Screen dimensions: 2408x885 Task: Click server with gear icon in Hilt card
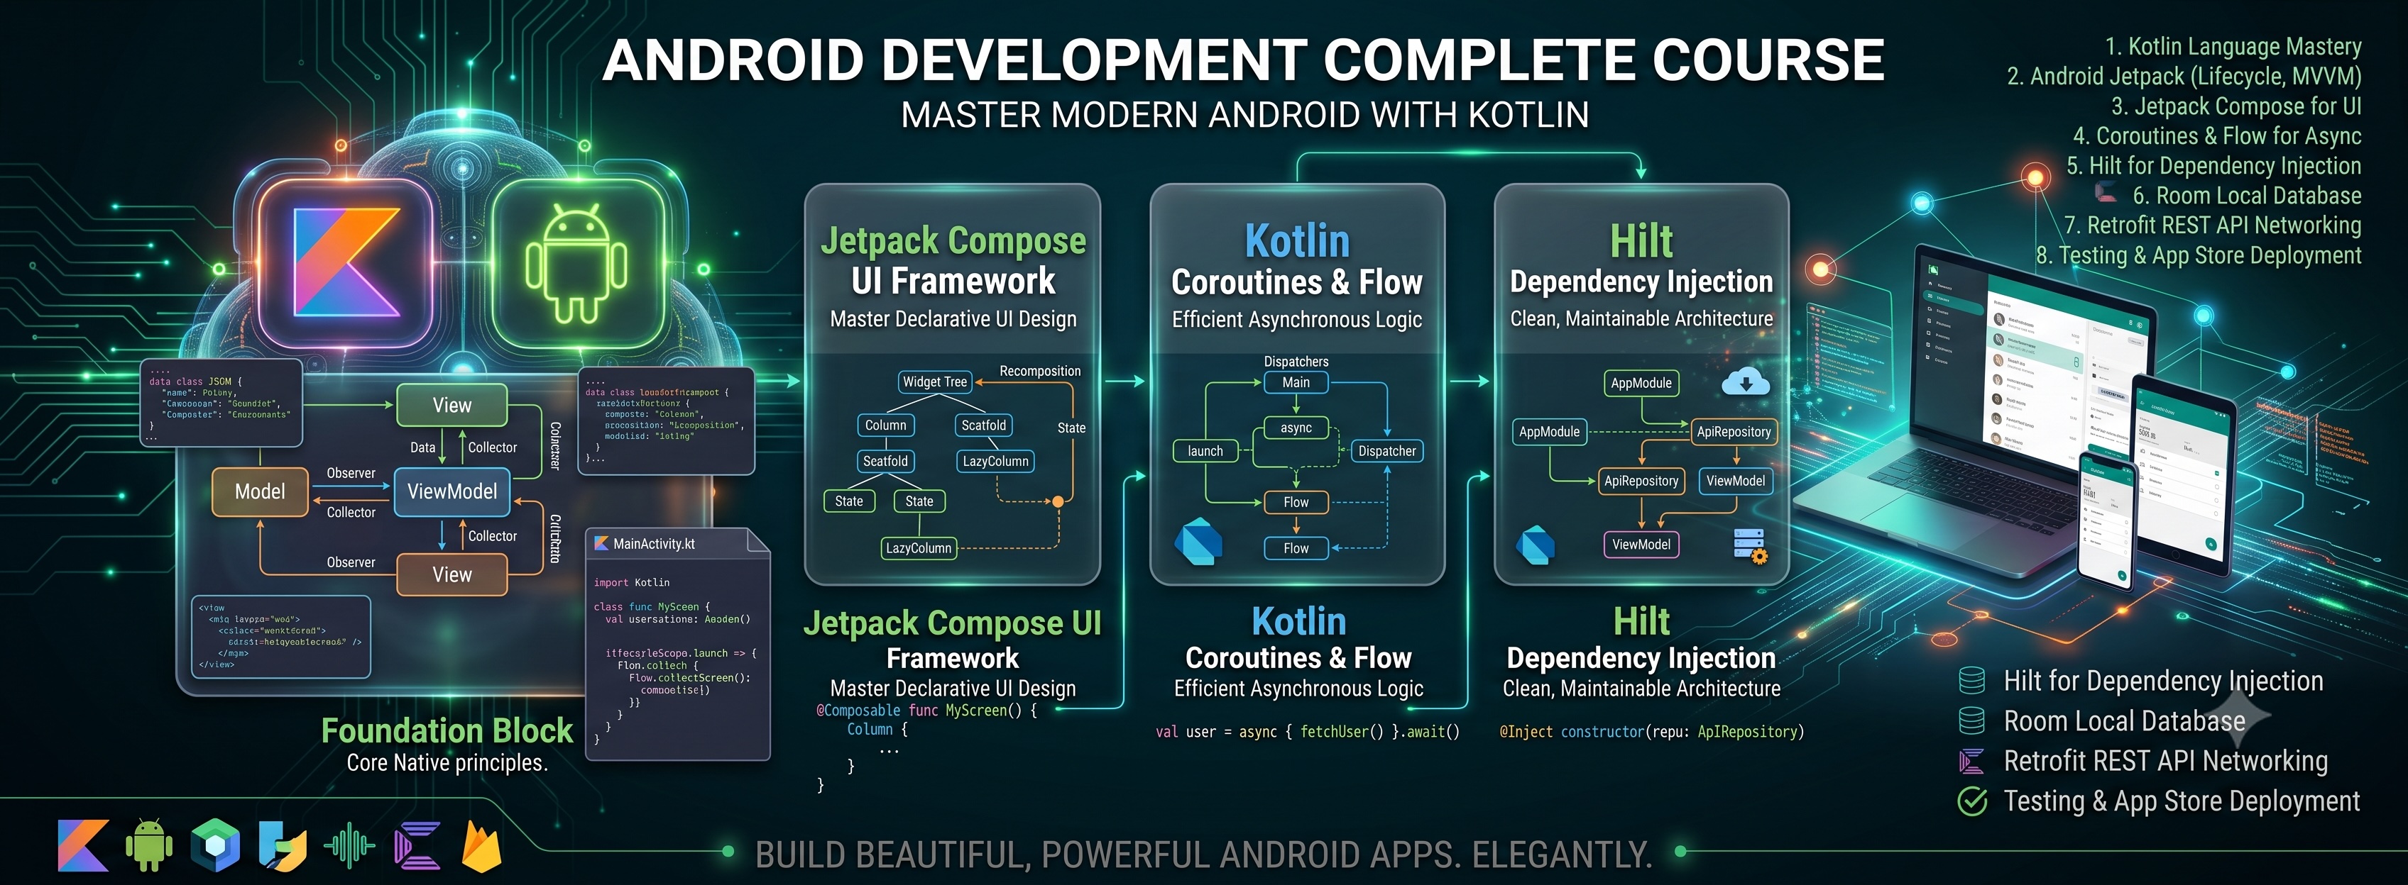coord(1750,545)
